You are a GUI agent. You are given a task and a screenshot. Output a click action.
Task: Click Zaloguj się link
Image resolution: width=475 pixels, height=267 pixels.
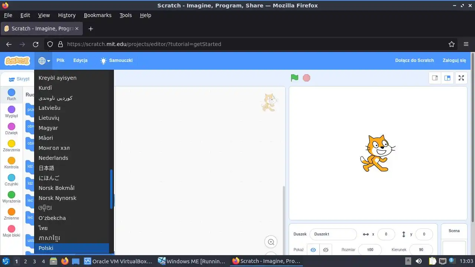click(x=454, y=60)
